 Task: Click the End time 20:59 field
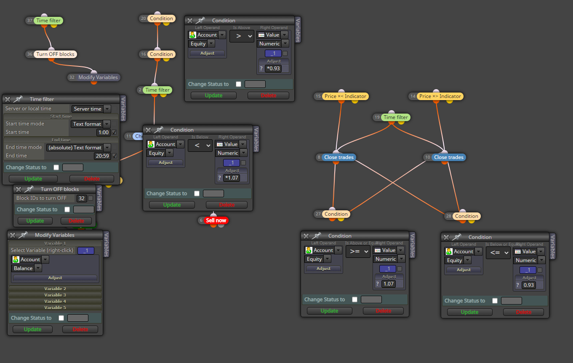(x=102, y=156)
